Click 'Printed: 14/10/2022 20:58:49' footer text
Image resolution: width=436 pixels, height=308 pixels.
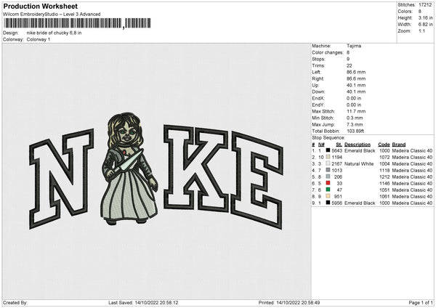289,303
